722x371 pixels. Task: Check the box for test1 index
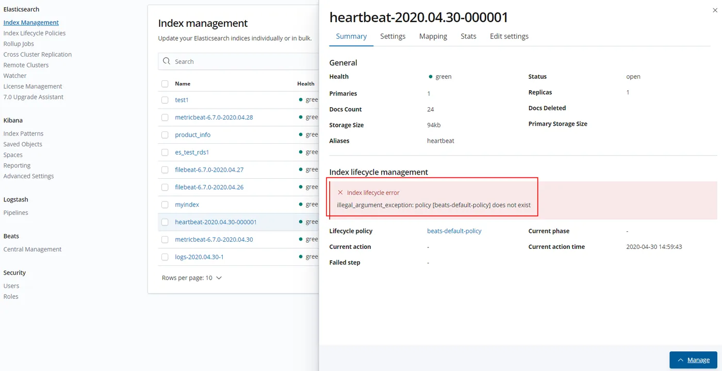click(165, 100)
